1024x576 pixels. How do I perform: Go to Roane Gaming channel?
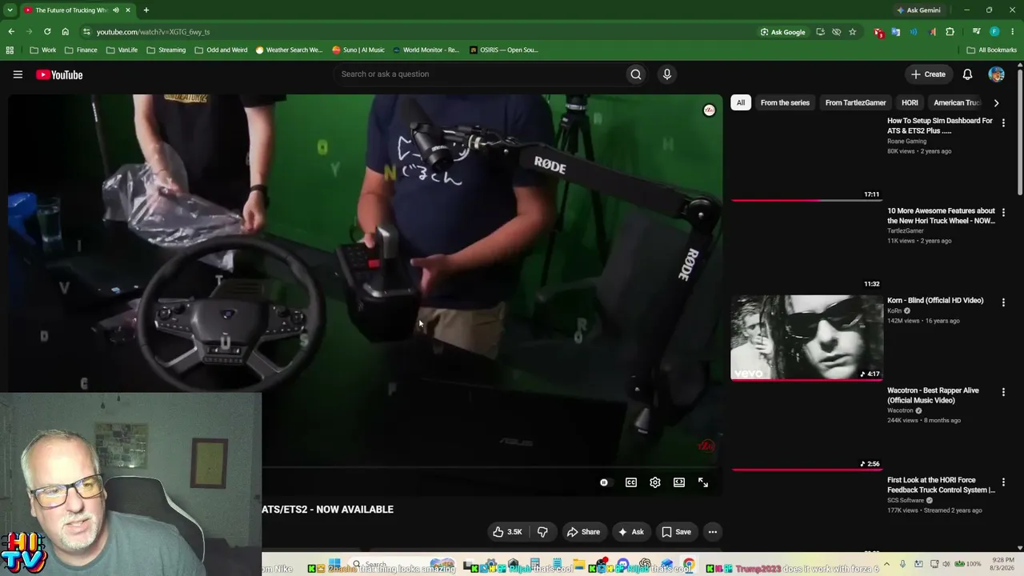tap(906, 142)
